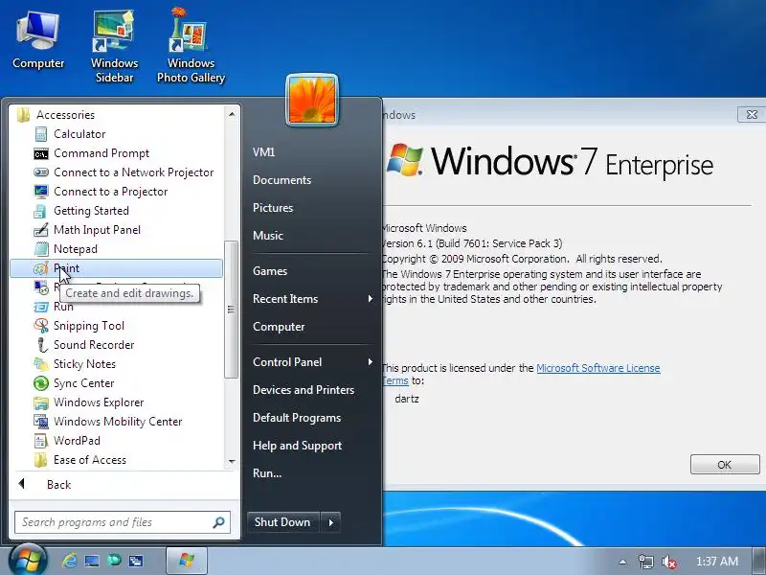This screenshot has width=766, height=575.
Task: Open Music from the Start menu
Action: tap(268, 236)
